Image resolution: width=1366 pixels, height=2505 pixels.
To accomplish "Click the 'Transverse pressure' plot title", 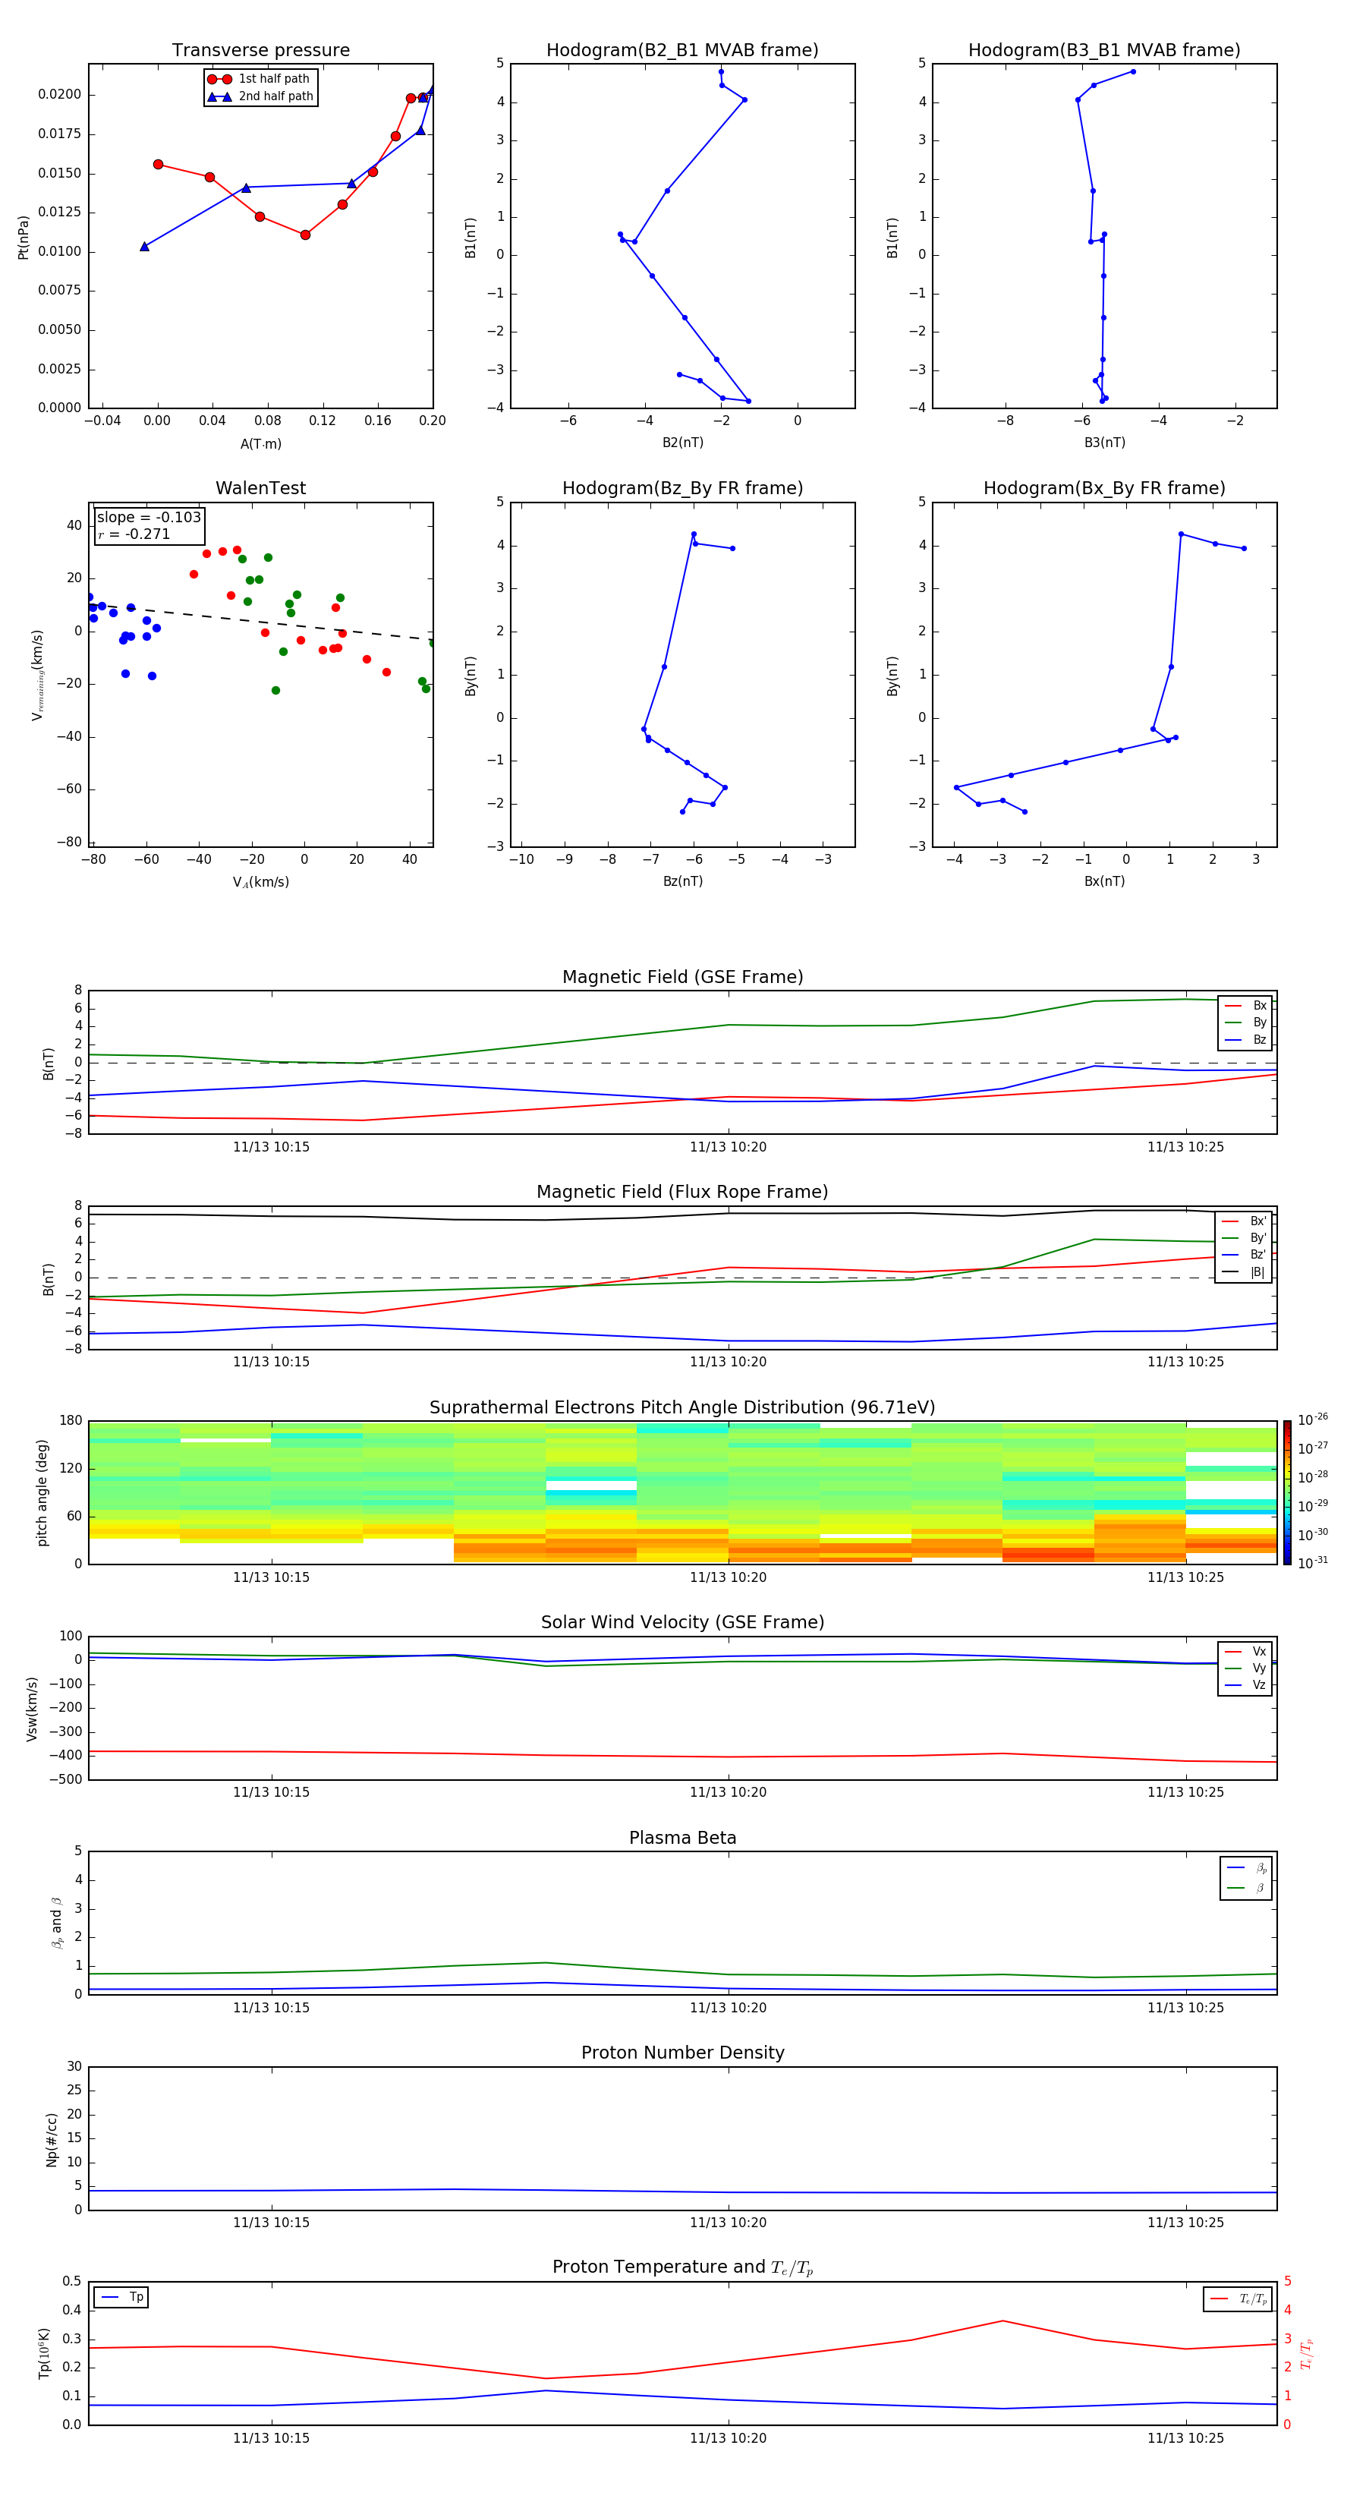I will click(260, 51).
